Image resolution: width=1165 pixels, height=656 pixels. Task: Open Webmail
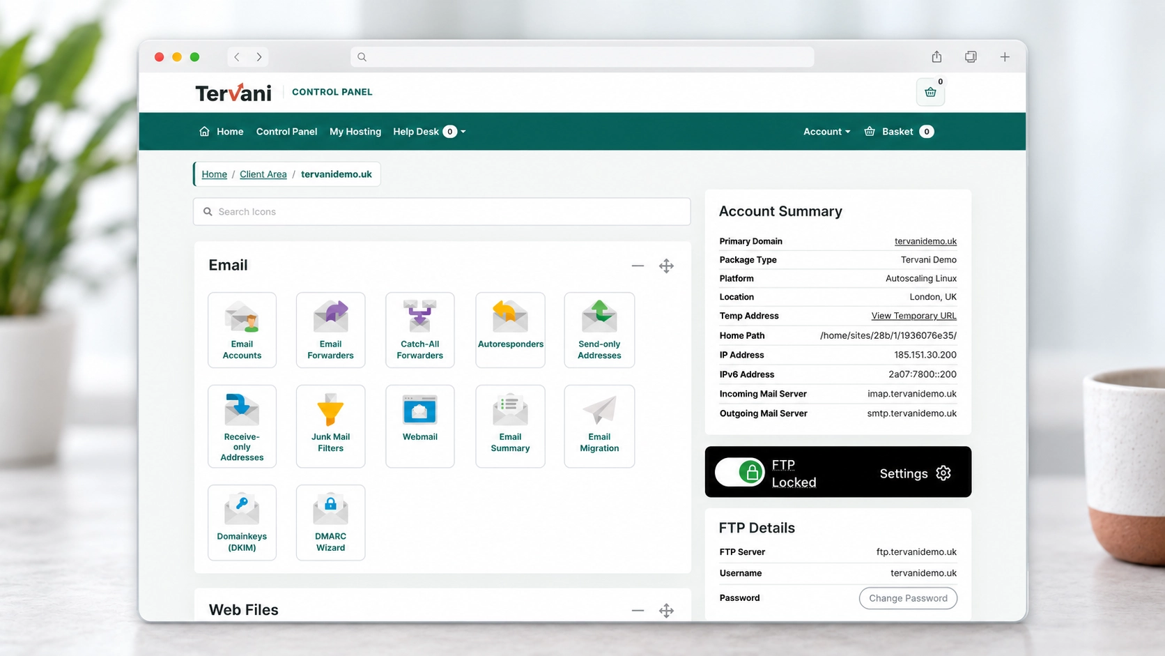click(x=419, y=426)
